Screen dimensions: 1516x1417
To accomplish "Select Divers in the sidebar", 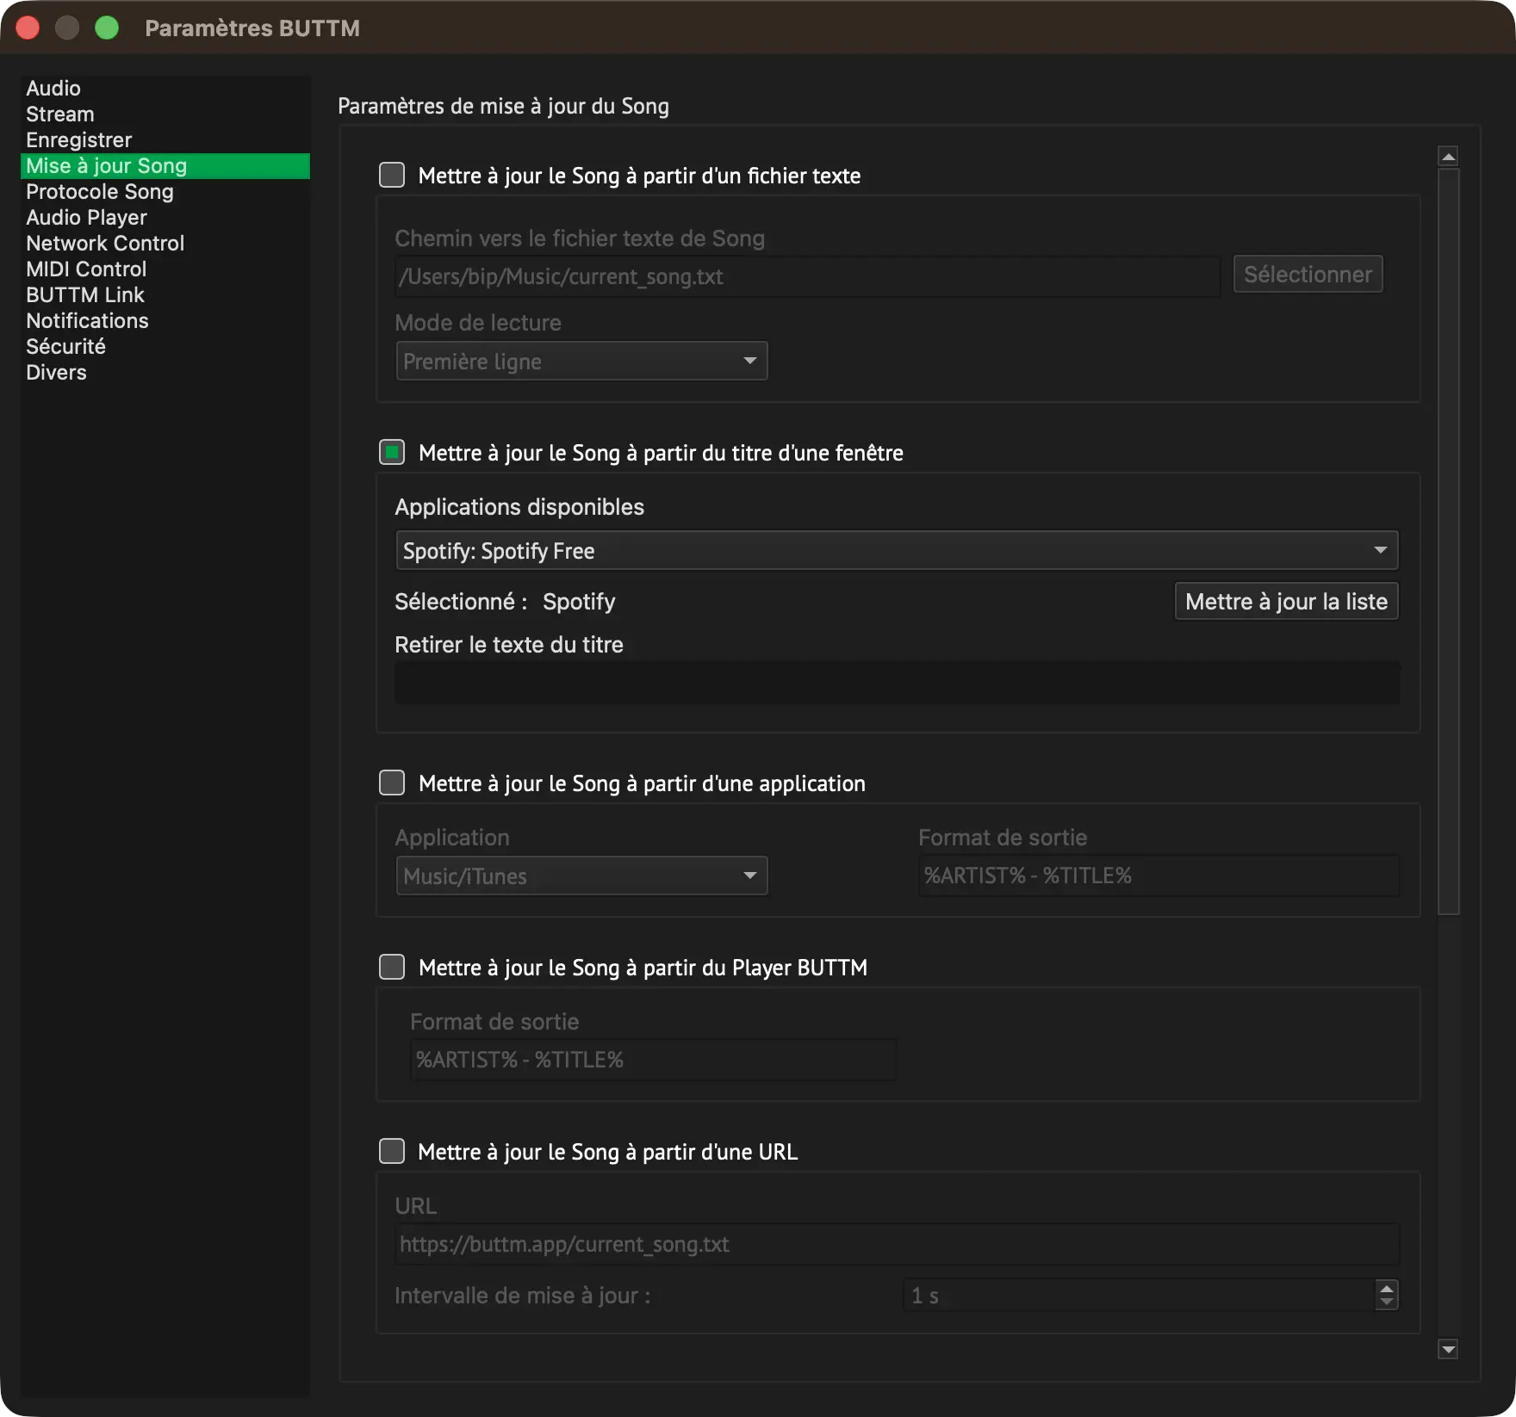I will pyautogui.click(x=165, y=373).
